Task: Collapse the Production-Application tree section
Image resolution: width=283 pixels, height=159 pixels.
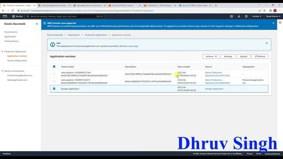Action: coord(2,52)
